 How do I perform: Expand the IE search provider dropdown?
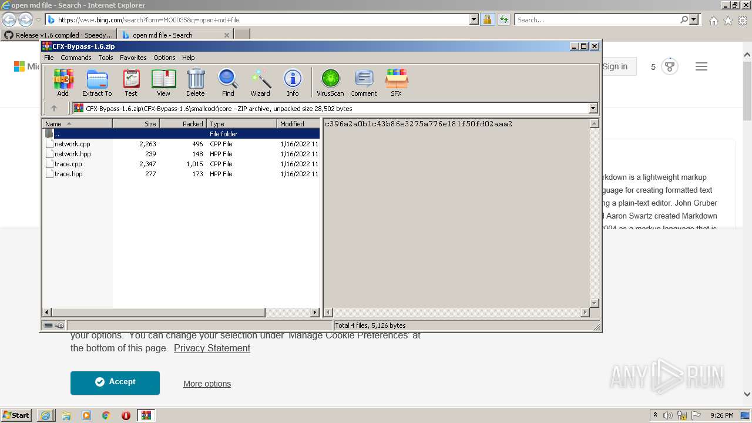coord(694,19)
